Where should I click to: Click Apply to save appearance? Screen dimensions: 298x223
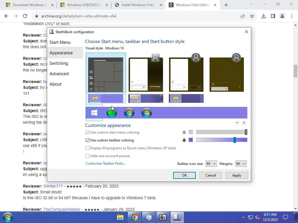tap(237, 175)
